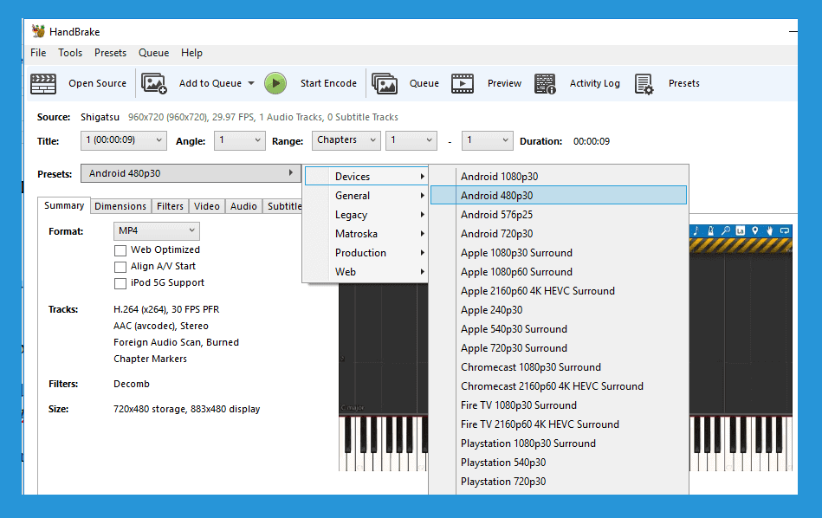Click the Open Source label
This screenshot has width=822, height=518.
pos(98,83)
